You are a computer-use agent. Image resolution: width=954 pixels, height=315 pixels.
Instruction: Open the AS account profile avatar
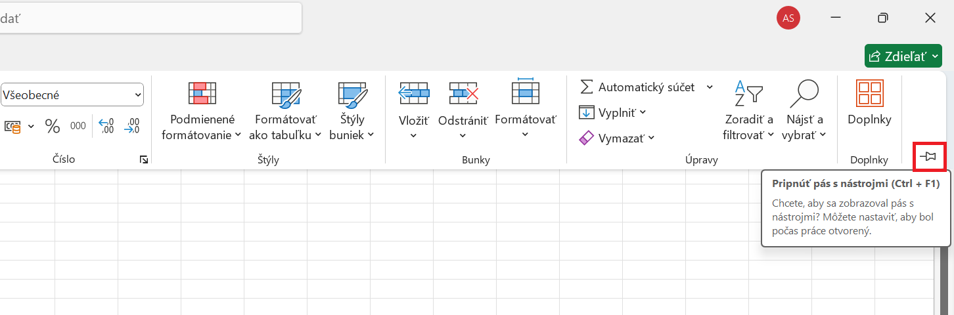[x=788, y=18]
